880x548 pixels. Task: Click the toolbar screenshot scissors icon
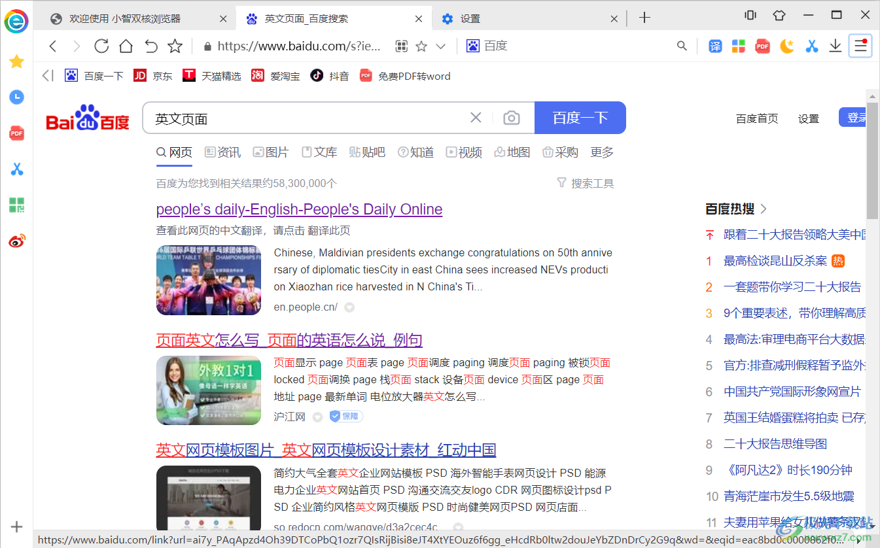click(x=811, y=46)
